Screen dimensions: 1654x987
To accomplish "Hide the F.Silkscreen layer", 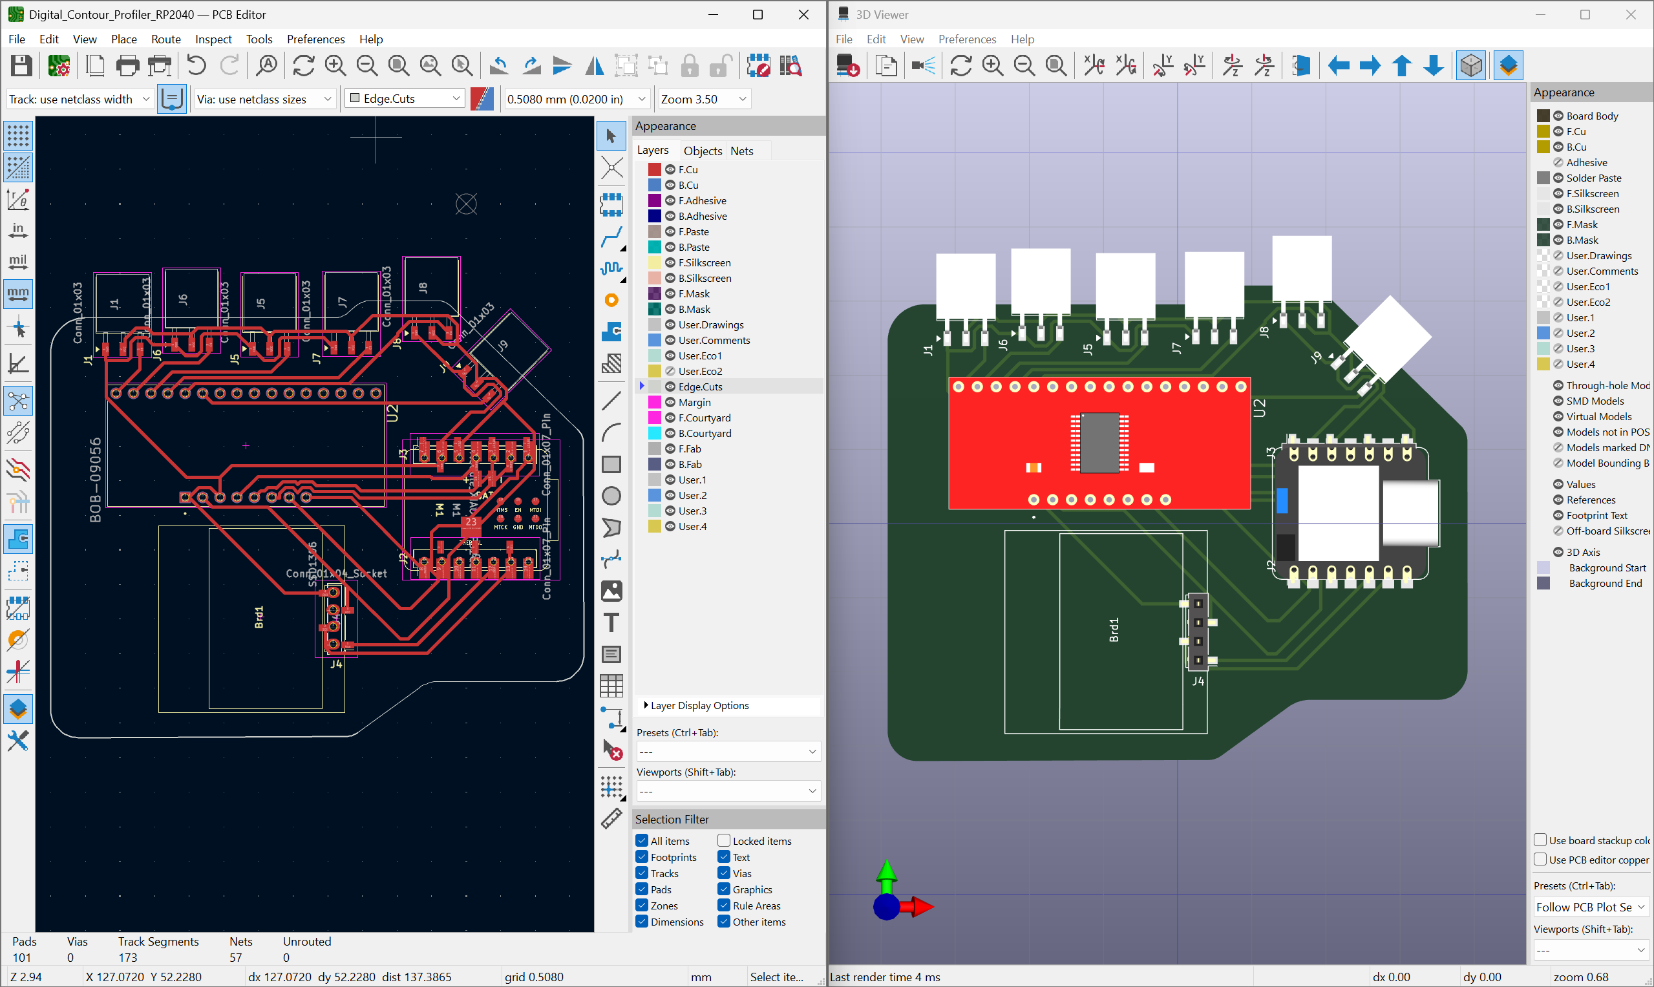I will coord(670,262).
